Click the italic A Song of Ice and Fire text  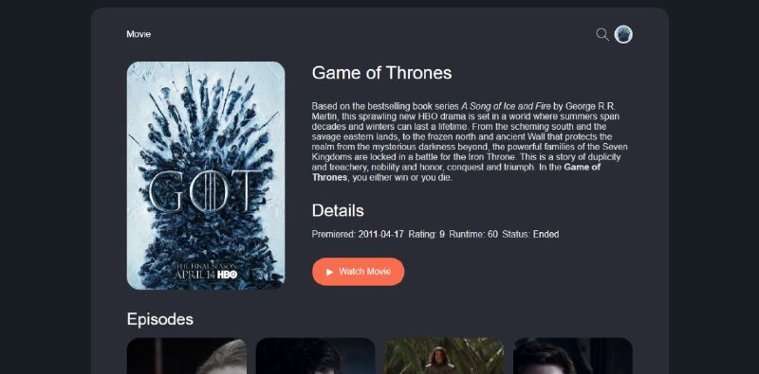point(506,106)
